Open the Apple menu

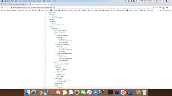(x=2, y=1)
